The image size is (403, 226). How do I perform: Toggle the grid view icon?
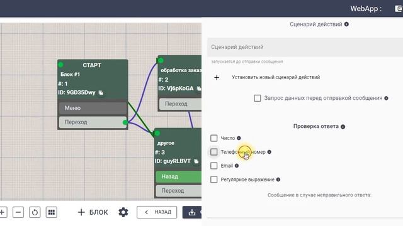point(52,212)
